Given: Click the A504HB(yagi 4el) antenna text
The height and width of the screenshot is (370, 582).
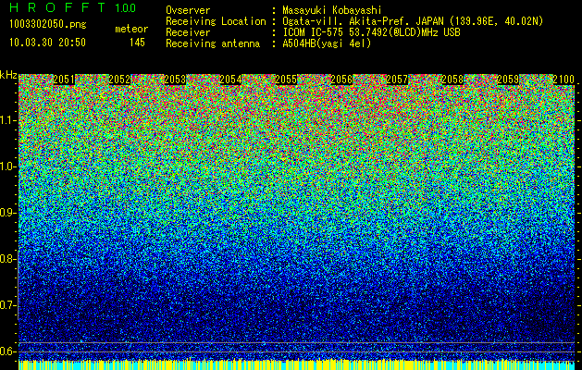Looking at the screenshot, I should point(327,43).
